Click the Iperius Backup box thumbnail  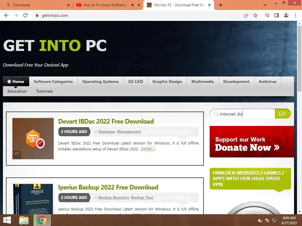(x=33, y=199)
